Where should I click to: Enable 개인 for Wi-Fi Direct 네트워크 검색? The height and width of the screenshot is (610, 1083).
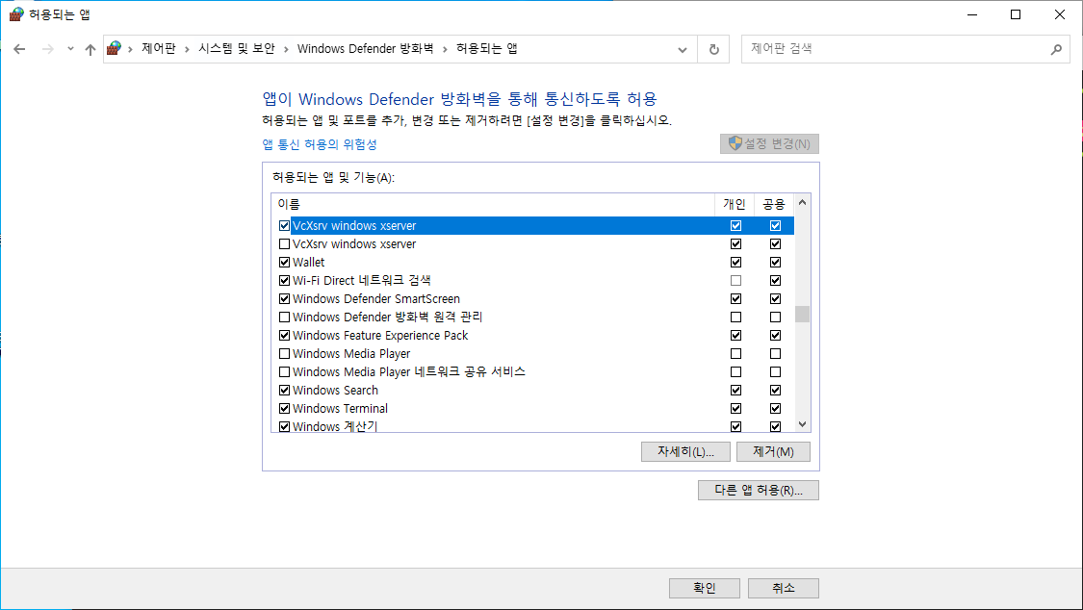[x=735, y=281]
